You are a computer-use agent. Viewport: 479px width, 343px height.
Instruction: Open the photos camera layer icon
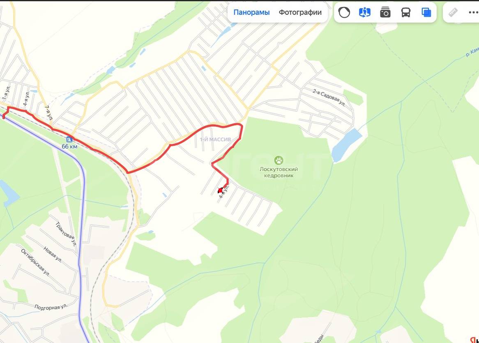click(x=385, y=12)
